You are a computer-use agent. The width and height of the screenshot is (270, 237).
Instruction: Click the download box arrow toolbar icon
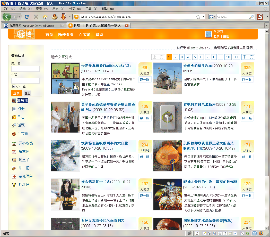(55, 17)
